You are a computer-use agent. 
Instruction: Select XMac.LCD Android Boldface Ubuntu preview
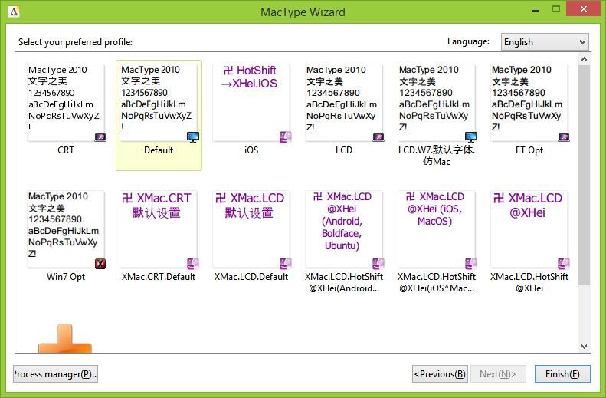tap(344, 229)
